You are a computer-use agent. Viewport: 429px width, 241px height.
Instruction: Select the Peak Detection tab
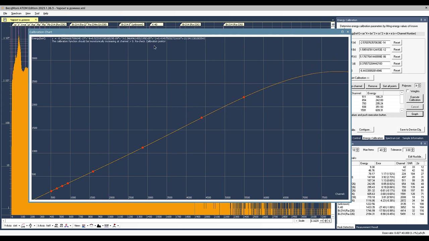(x=346, y=227)
